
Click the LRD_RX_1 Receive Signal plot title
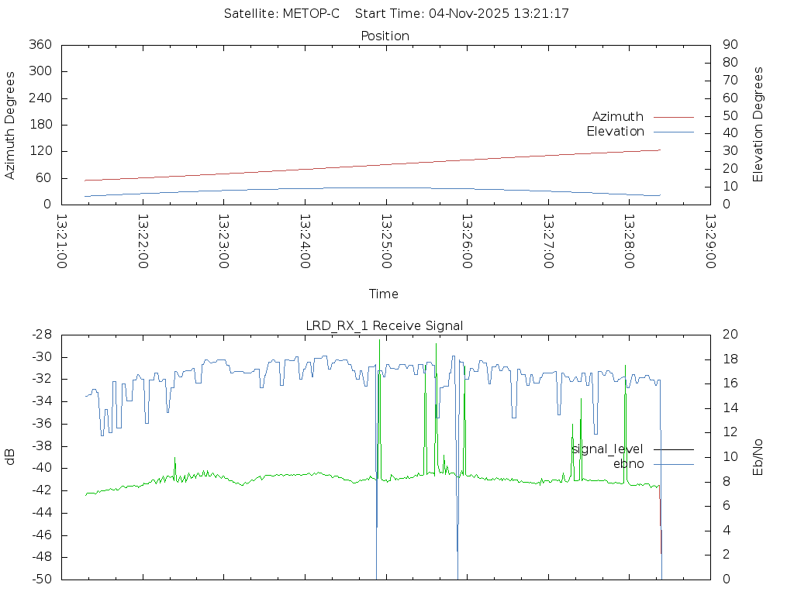[x=385, y=326]
